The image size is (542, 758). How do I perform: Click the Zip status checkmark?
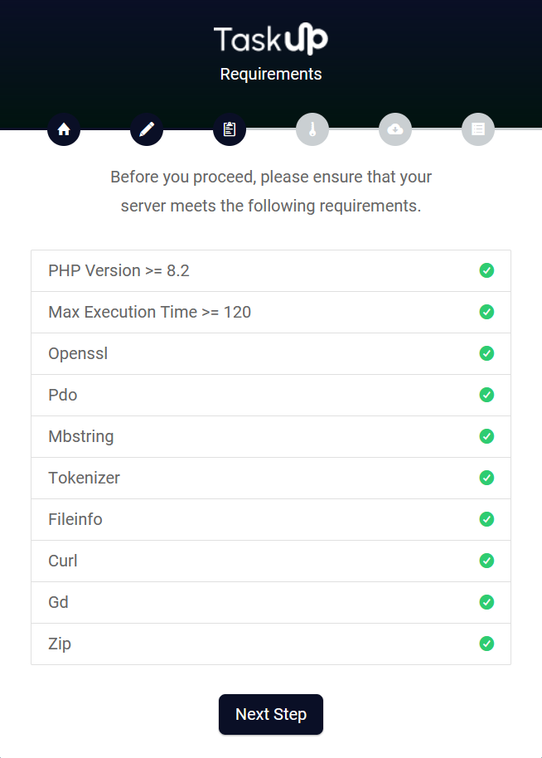tap(486, 644)
